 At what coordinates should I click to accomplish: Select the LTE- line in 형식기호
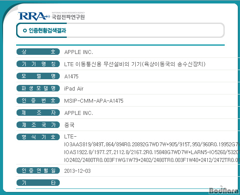[x=70, y=137]
